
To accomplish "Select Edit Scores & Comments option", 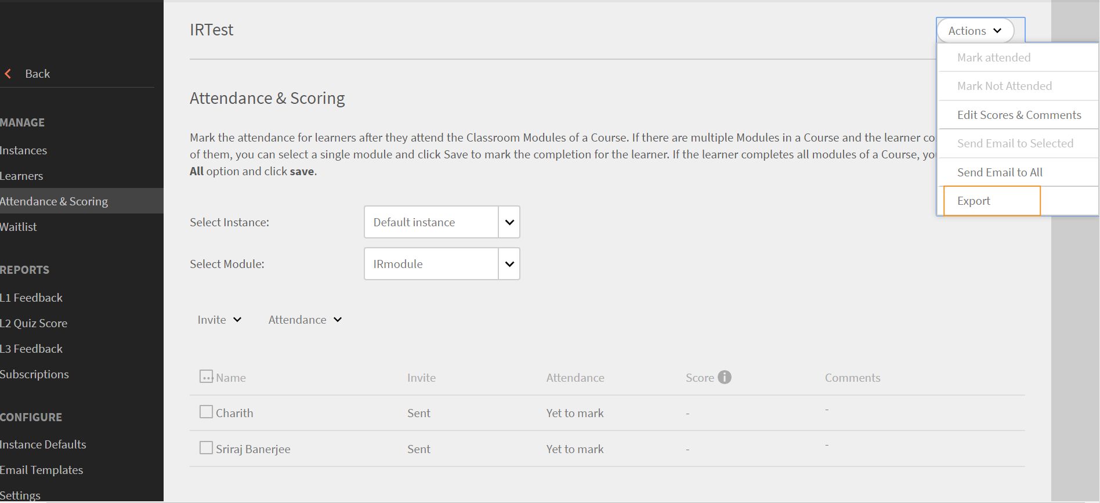I will 1019,115.
